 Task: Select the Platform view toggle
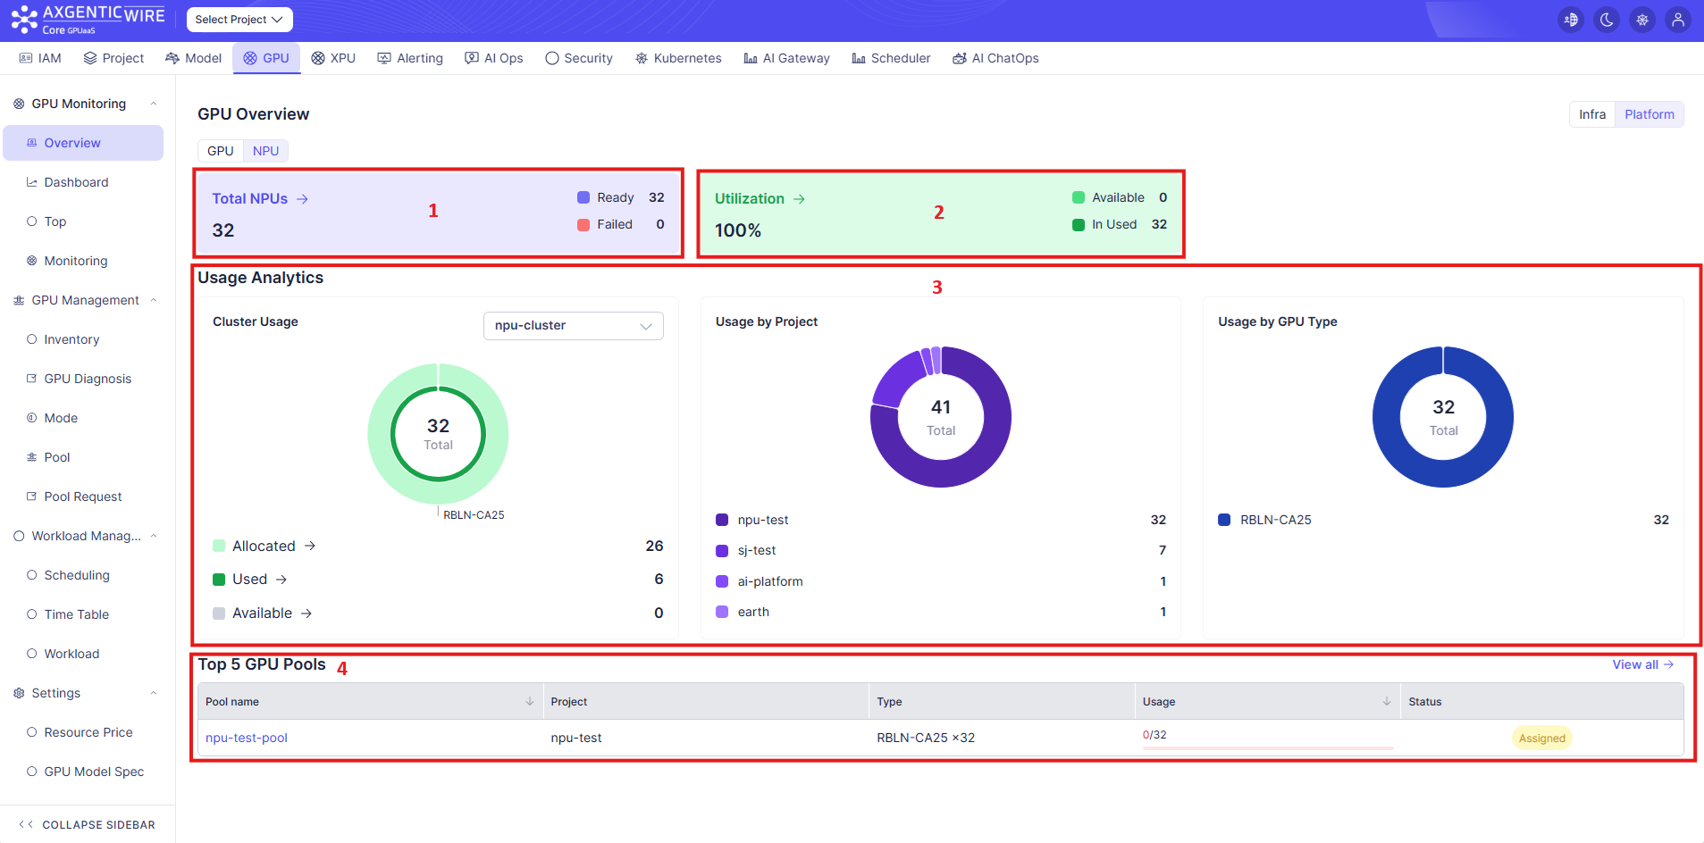1649,114
